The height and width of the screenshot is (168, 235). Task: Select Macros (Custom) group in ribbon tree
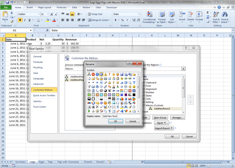click(155, 105)
